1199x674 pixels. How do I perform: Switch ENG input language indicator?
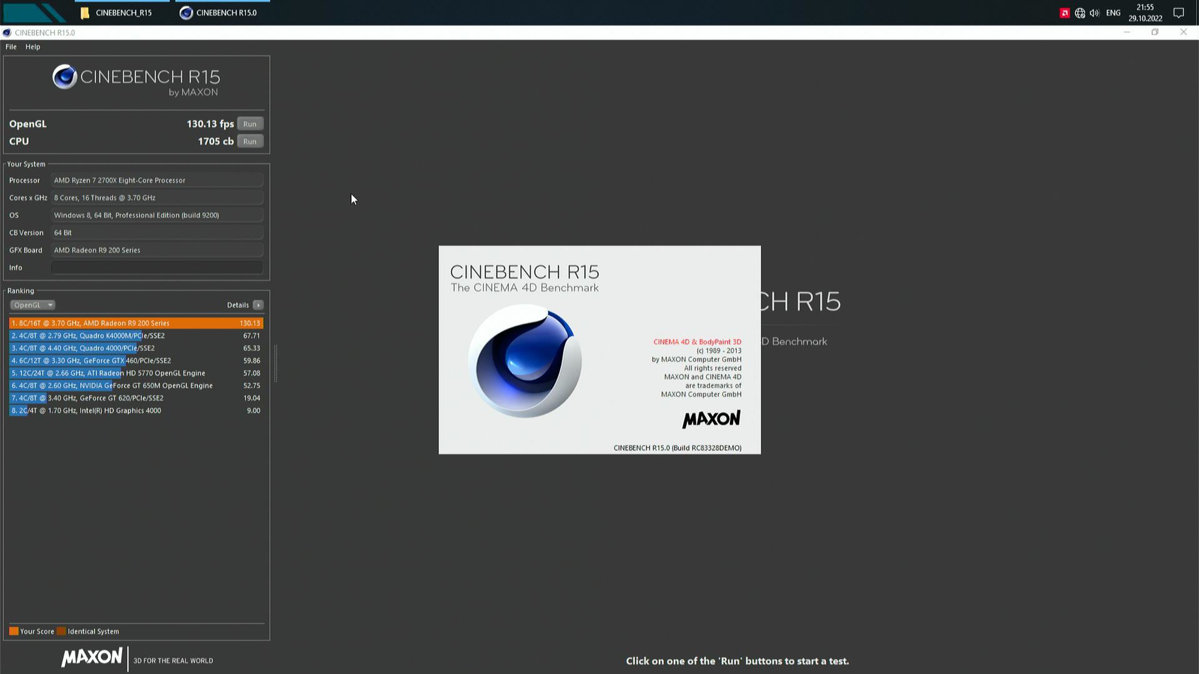(x=1113, y=13)
